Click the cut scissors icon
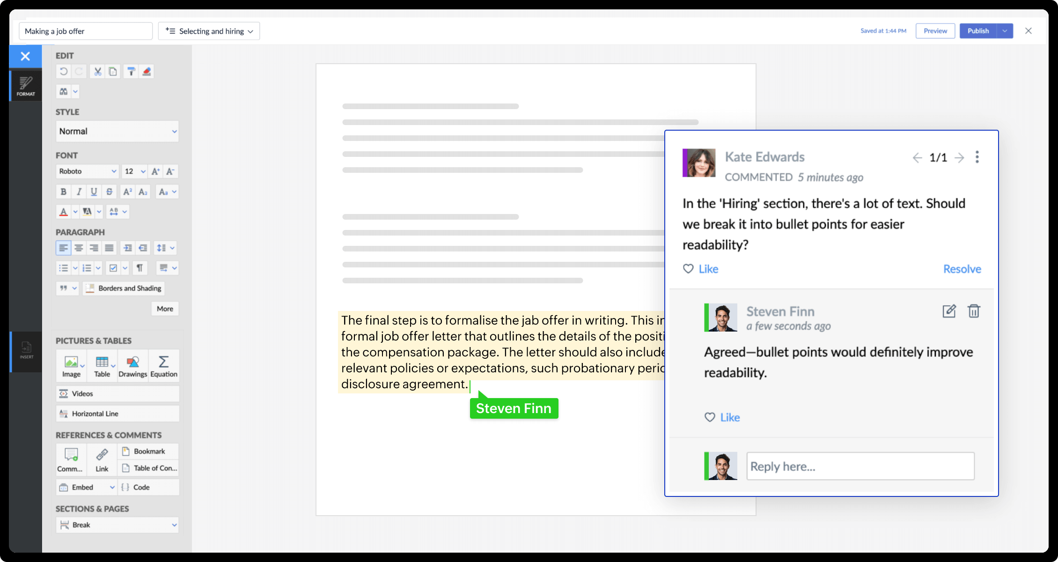Screen dimensions: 1058x562 (x=97, y=72)
